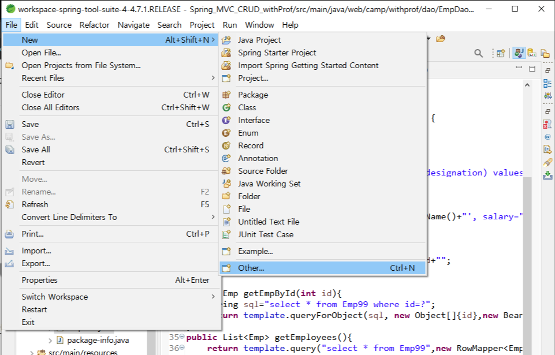Open the Window menu
This screenshot has height=355, width=555.
tap(259, 25)
